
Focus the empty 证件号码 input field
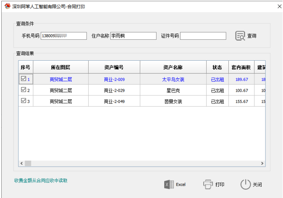(x=203, y=36)
